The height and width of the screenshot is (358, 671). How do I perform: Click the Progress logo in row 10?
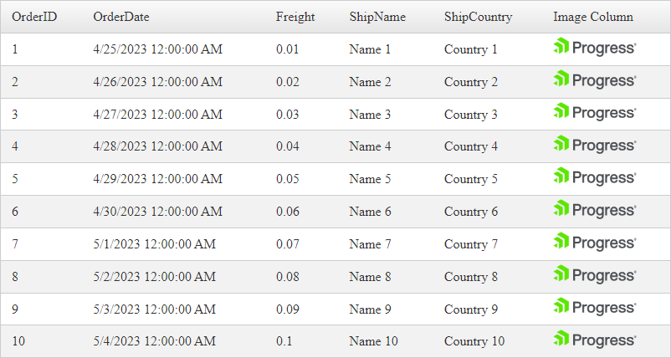coord(595,340)
